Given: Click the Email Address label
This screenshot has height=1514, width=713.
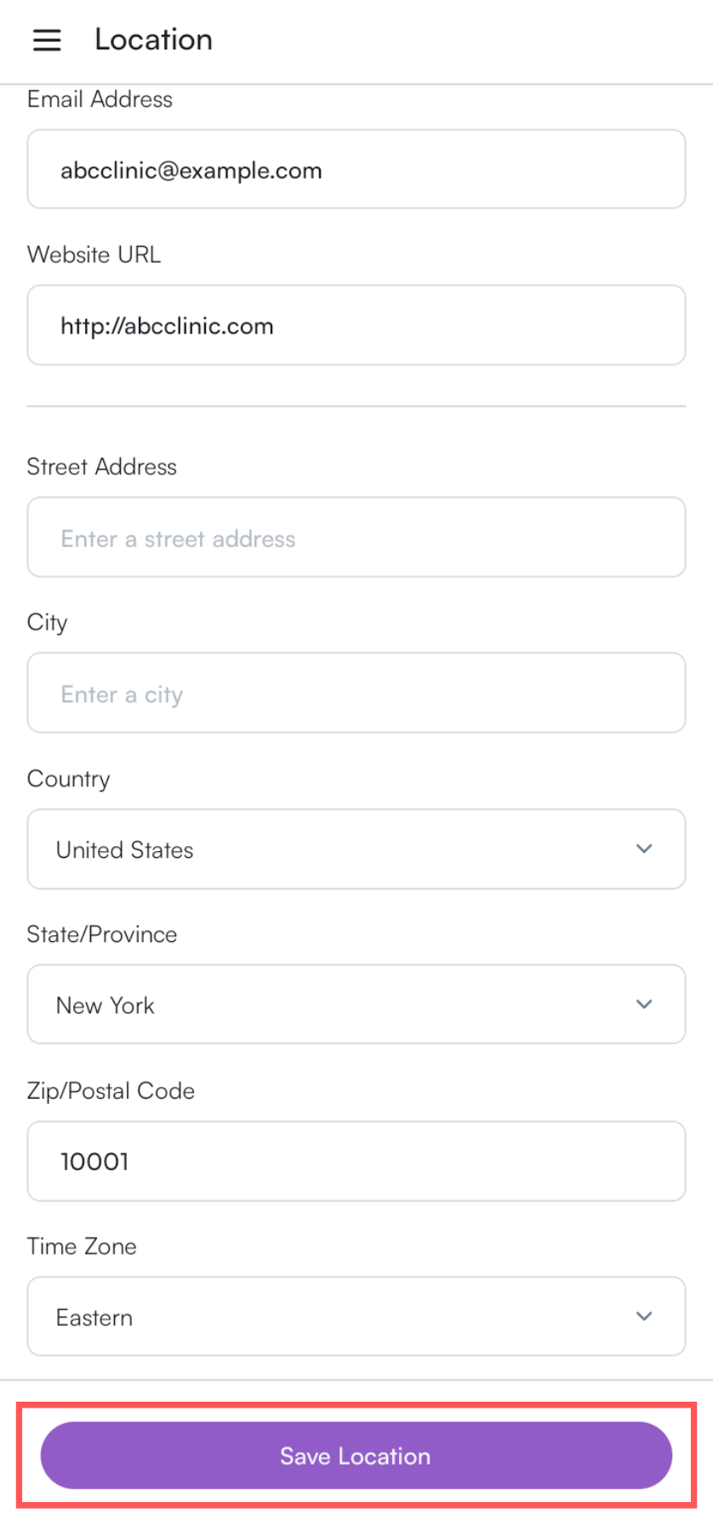Looking at the screenshot, I should click(x=100, y=100).
